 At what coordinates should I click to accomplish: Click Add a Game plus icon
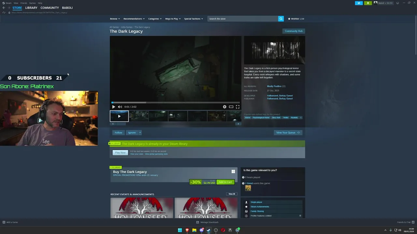[4, 222]
